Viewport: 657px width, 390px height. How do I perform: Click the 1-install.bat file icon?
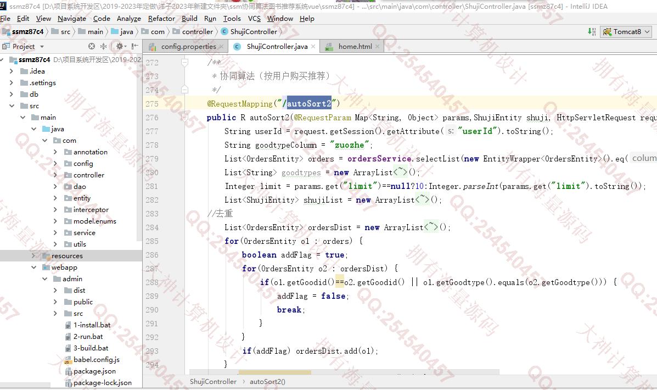pyautogui.click(x=68, y=325)
